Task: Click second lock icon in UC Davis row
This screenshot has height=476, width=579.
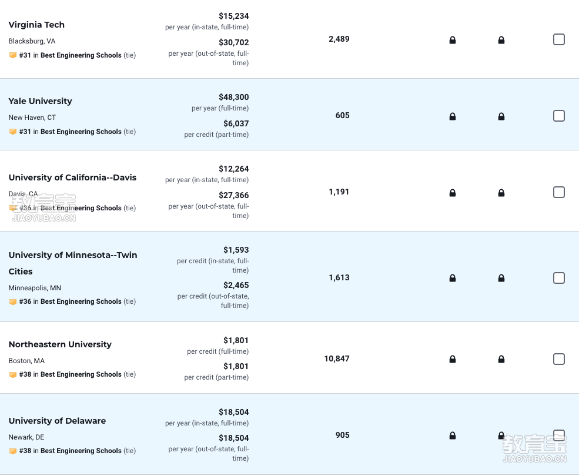Action: [501, 193]
